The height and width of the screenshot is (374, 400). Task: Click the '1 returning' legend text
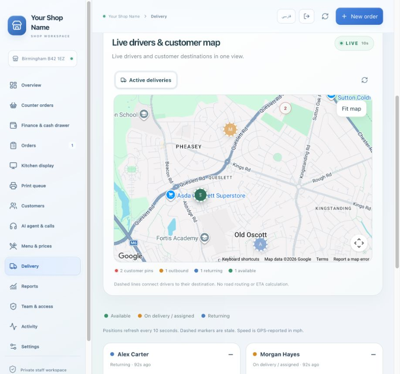[211, 270]
